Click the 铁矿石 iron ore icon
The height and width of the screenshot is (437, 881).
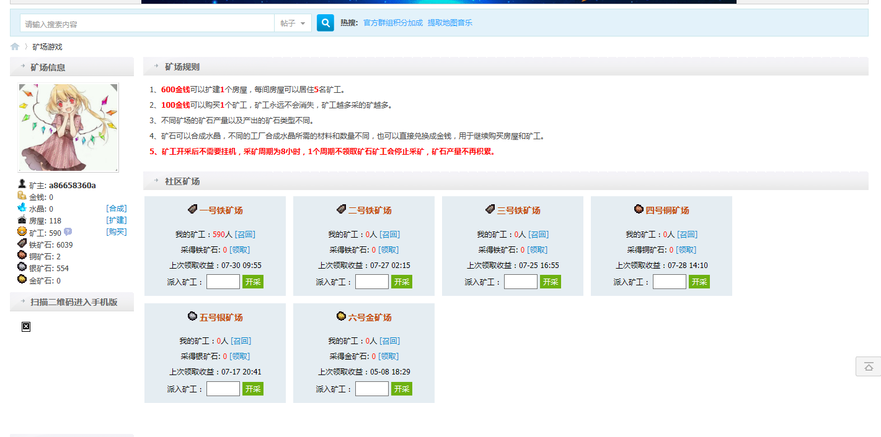(x=21, y=243)
